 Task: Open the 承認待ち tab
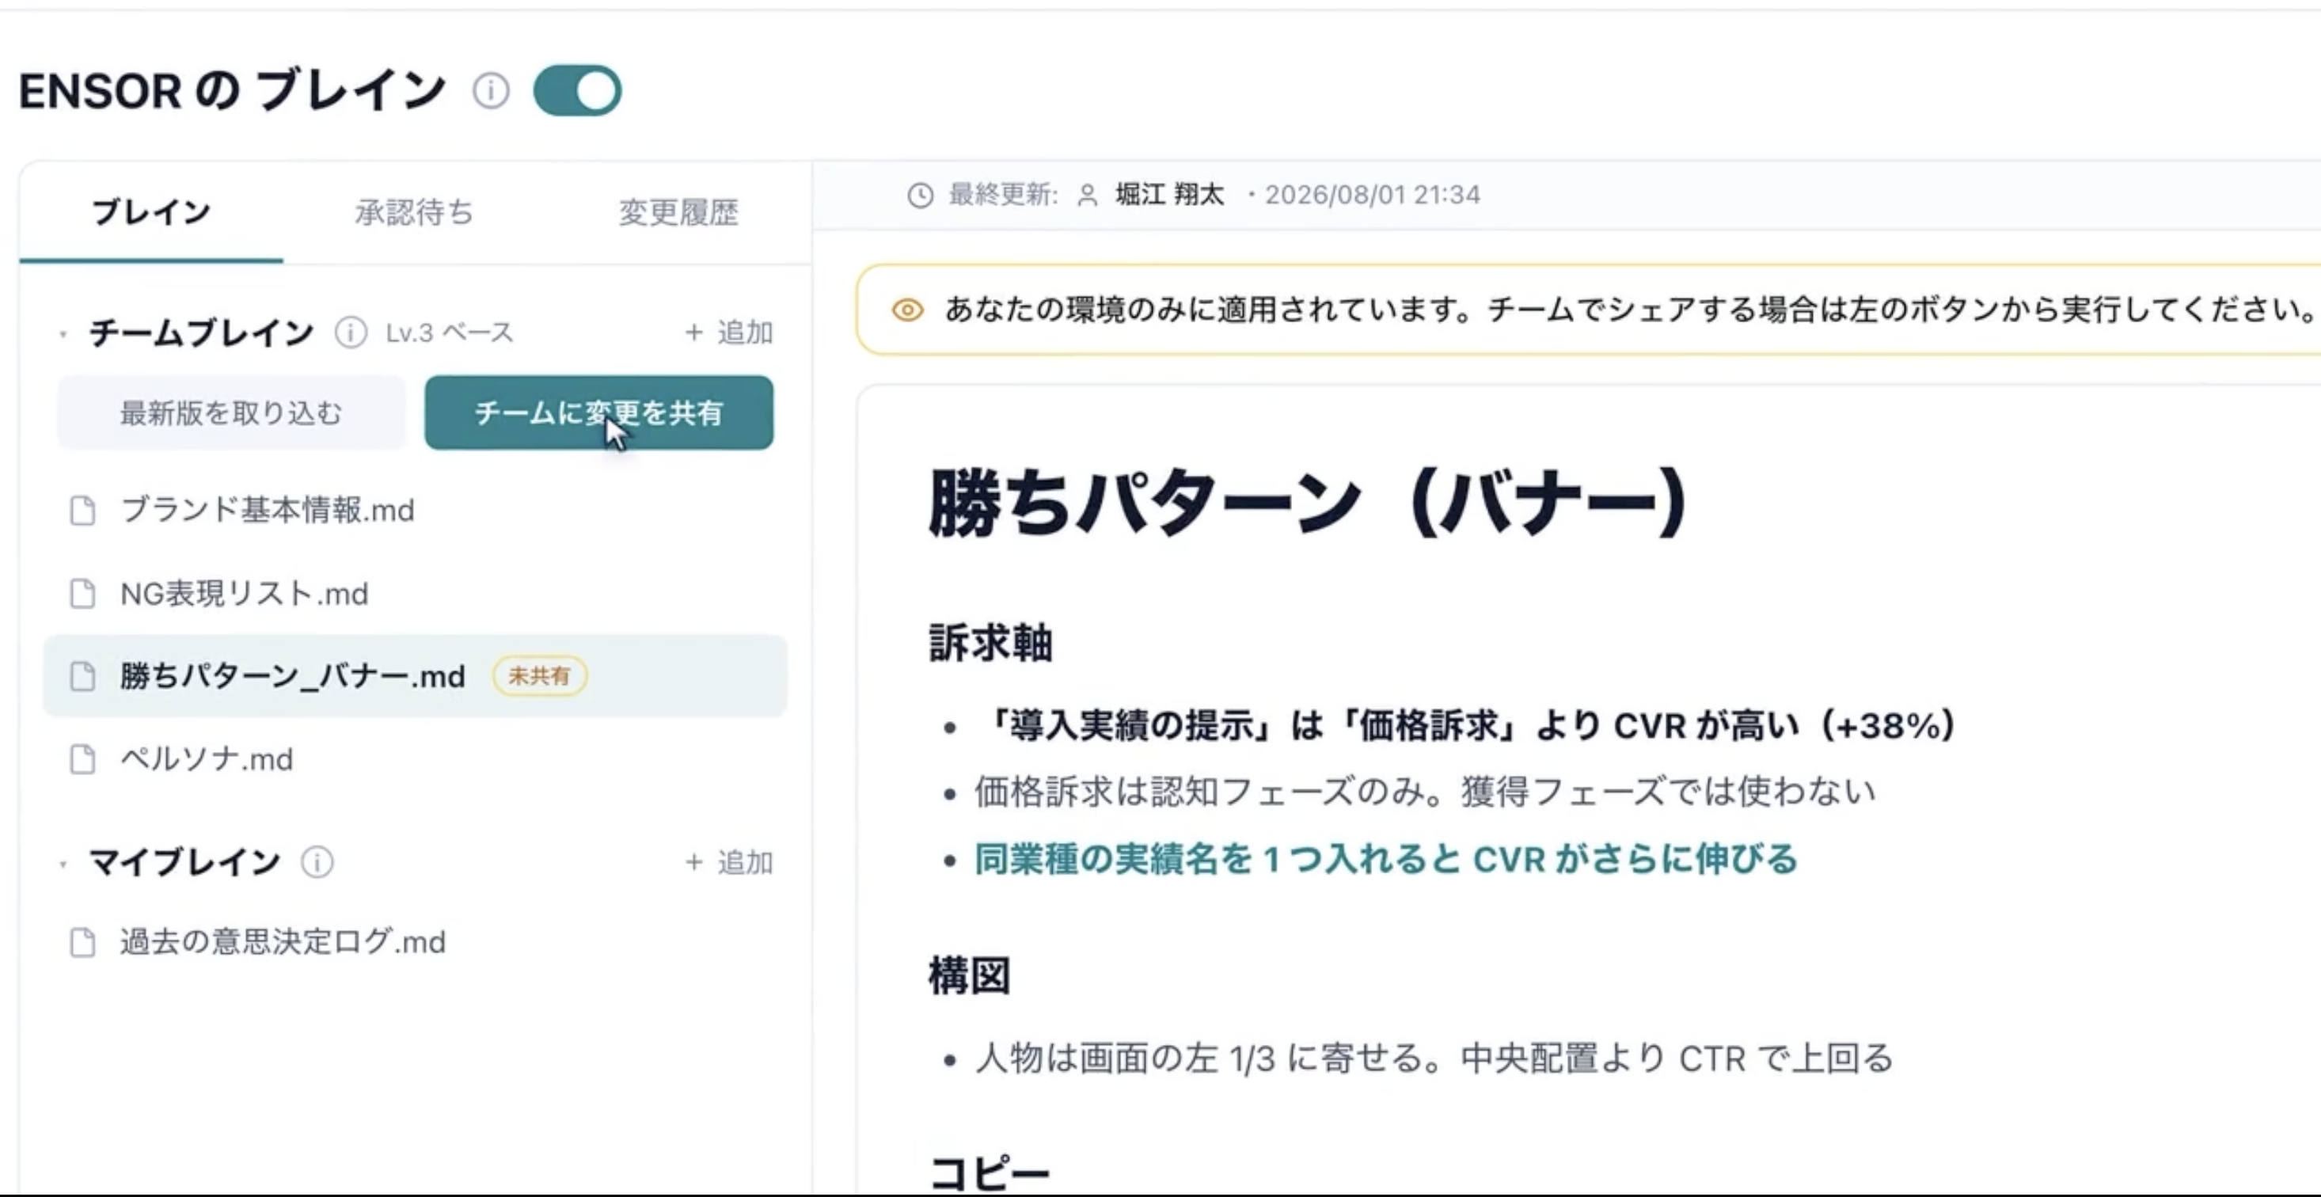pos(415,213)
